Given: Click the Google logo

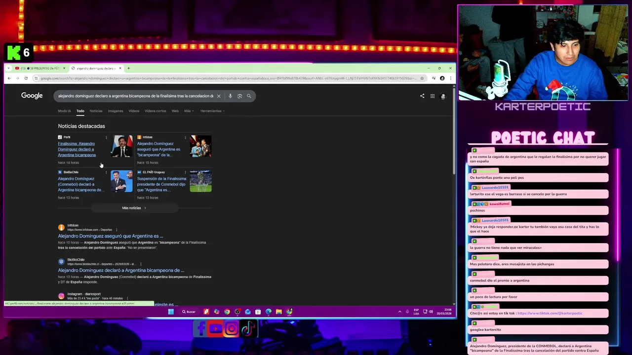Looking at the screenshot, I should [32, 96].
